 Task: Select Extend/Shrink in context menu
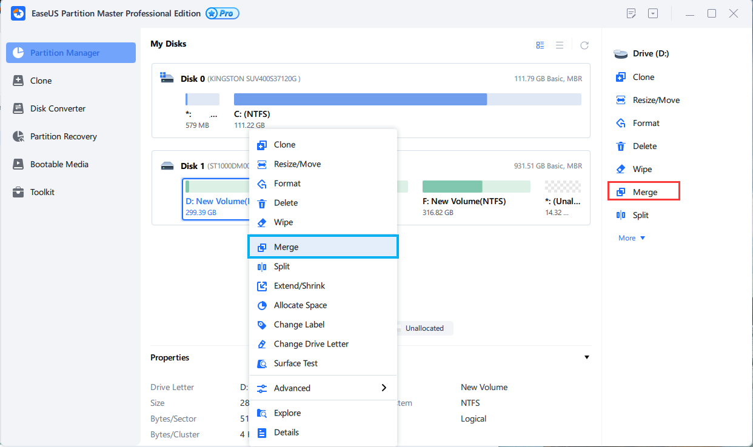[x=300, y=286]
